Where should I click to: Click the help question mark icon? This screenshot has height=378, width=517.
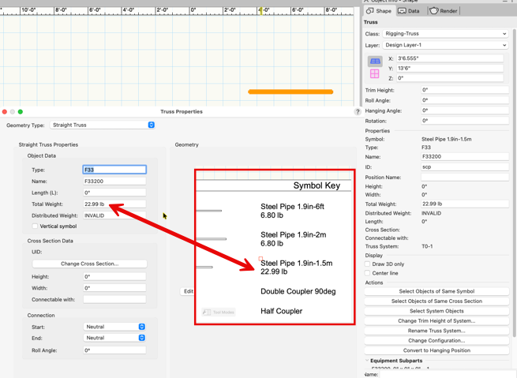(x=358, y=112)
